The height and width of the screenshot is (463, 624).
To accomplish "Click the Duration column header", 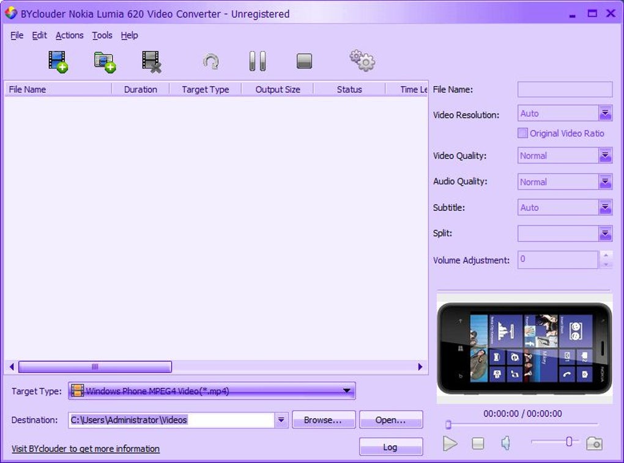I will click(x=141, y=89).
